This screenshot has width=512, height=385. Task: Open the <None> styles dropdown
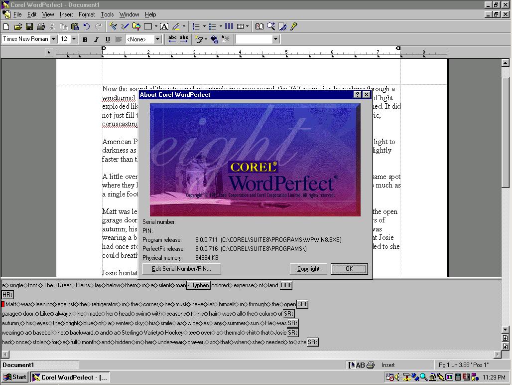coord(158,39)
